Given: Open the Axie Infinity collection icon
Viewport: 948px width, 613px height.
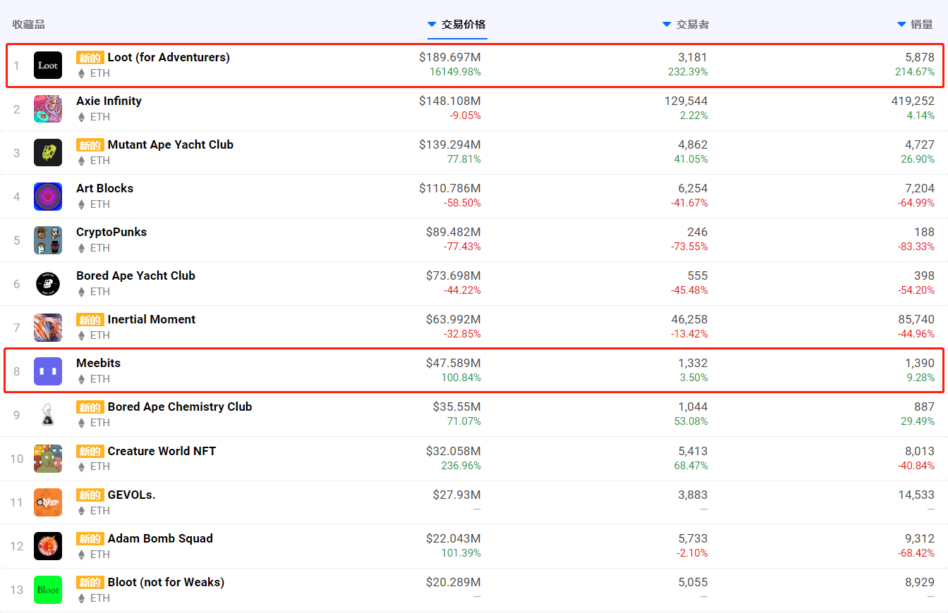Looking at the screenshot, I should pyautogui.click(x=48, y=109).
